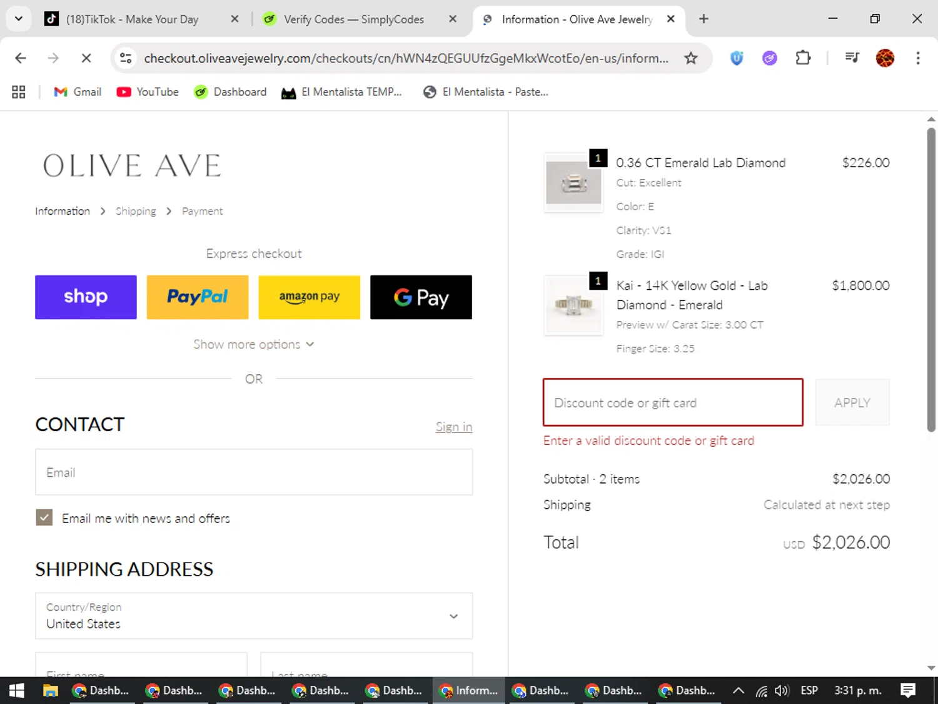Click the browser back arrow

point(21,58)
